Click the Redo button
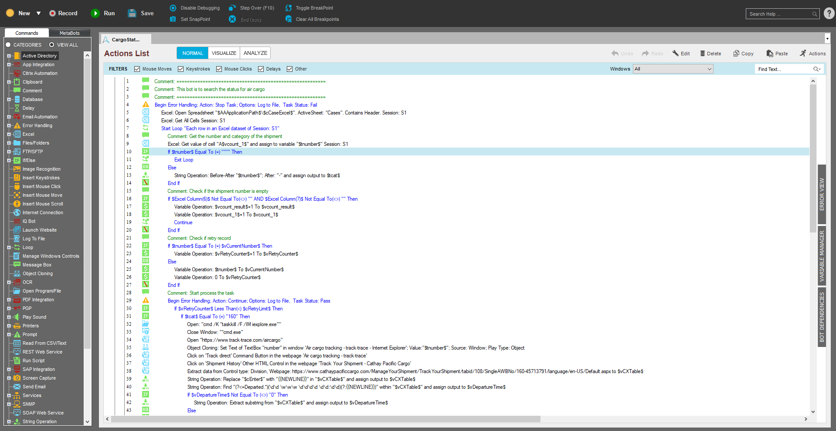Viewport: 836px width, 431px height. point(652,53)
